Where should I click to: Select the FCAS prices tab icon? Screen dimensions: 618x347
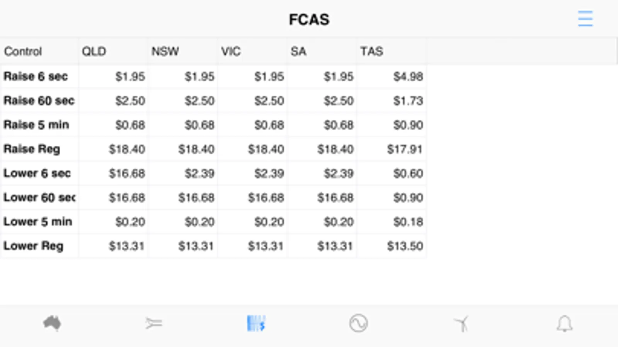[256, 323]
